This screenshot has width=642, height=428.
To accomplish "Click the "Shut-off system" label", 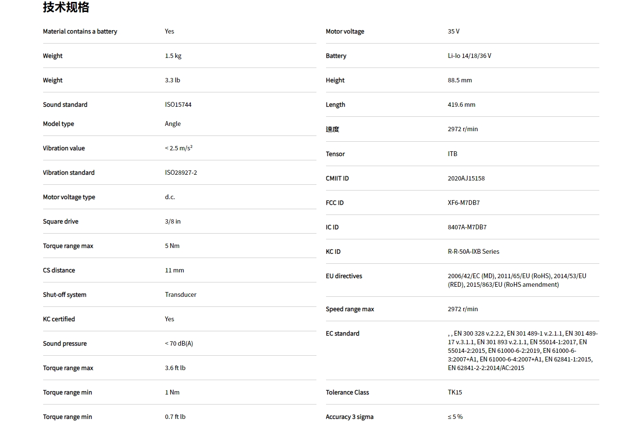I will click(x=64, y=295).
